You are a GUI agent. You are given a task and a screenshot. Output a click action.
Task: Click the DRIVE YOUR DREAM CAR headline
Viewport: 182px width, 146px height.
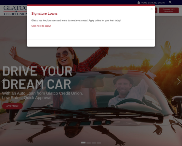(x=37, y=78)
